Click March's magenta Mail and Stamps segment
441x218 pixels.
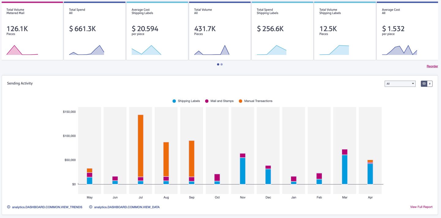[345, 152]
